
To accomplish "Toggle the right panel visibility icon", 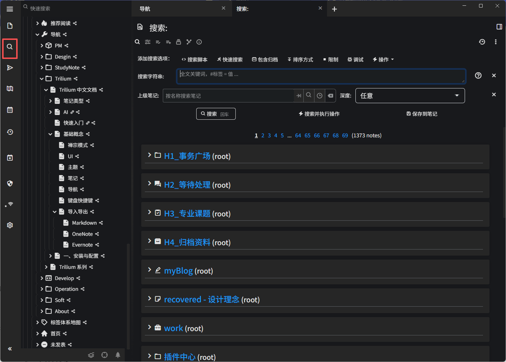I will tap(499, 27).
